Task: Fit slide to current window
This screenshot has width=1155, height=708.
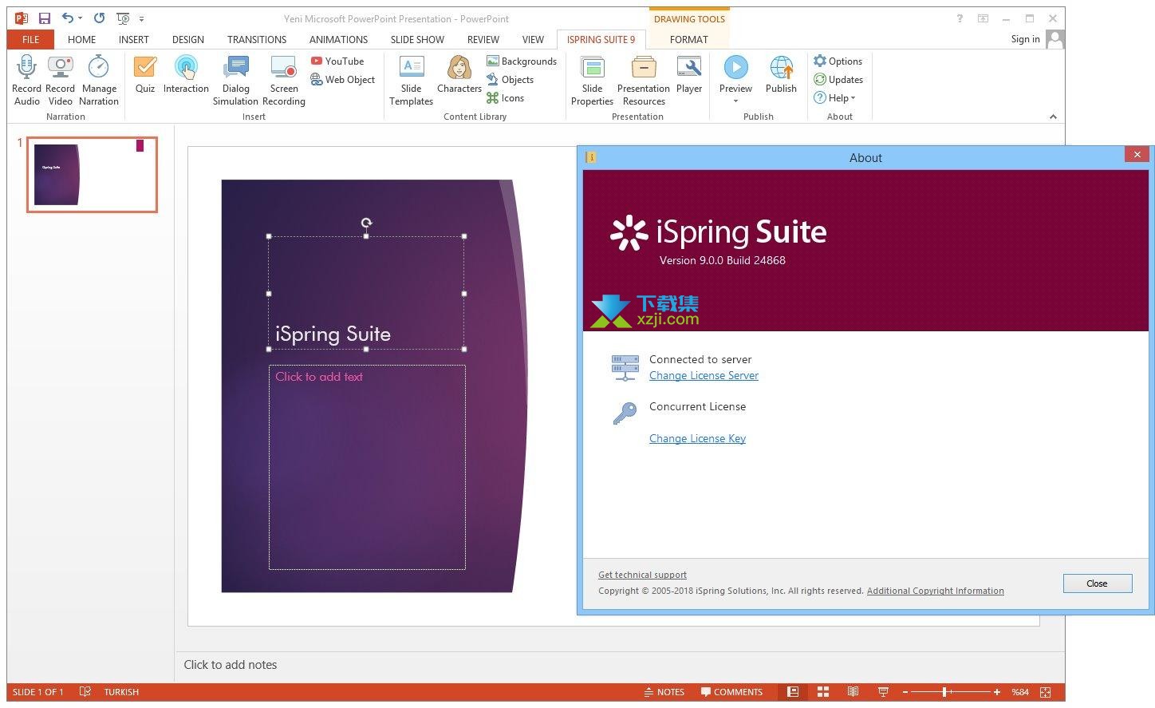Action: click(1047, 692)
